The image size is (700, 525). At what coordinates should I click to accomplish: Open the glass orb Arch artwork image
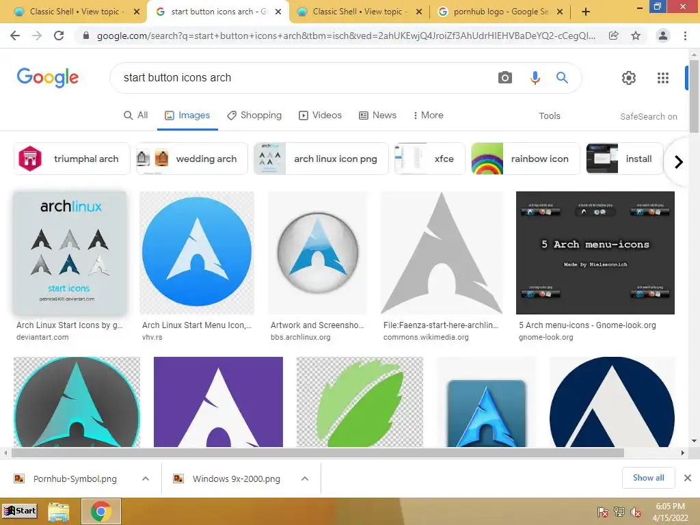[x=317, y=253]
